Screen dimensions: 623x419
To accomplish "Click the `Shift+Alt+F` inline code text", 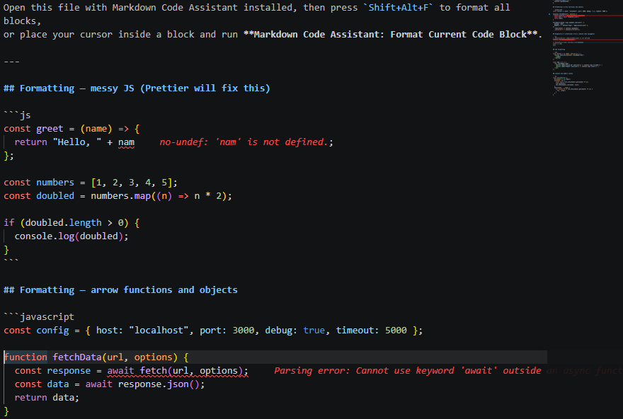I will [x=398, y=8].
